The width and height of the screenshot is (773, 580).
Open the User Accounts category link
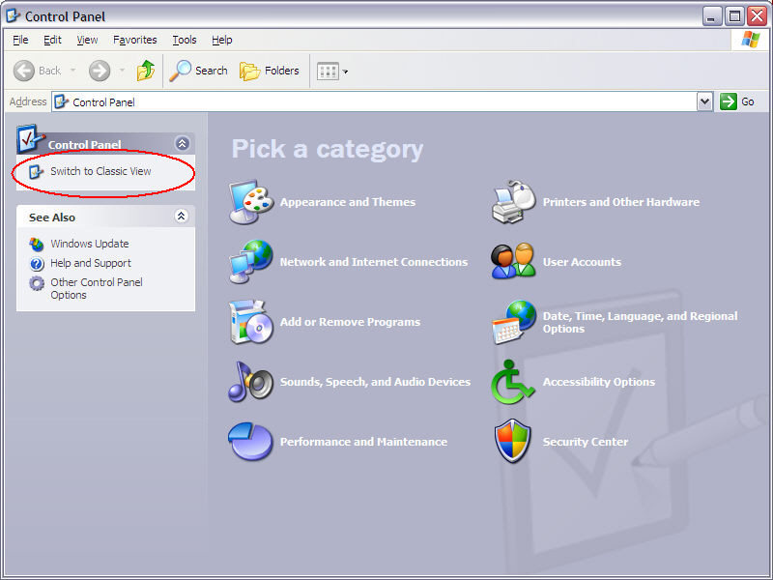[582, 262]
